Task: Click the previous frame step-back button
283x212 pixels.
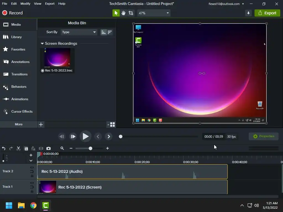Action: [x=62, y=137]
